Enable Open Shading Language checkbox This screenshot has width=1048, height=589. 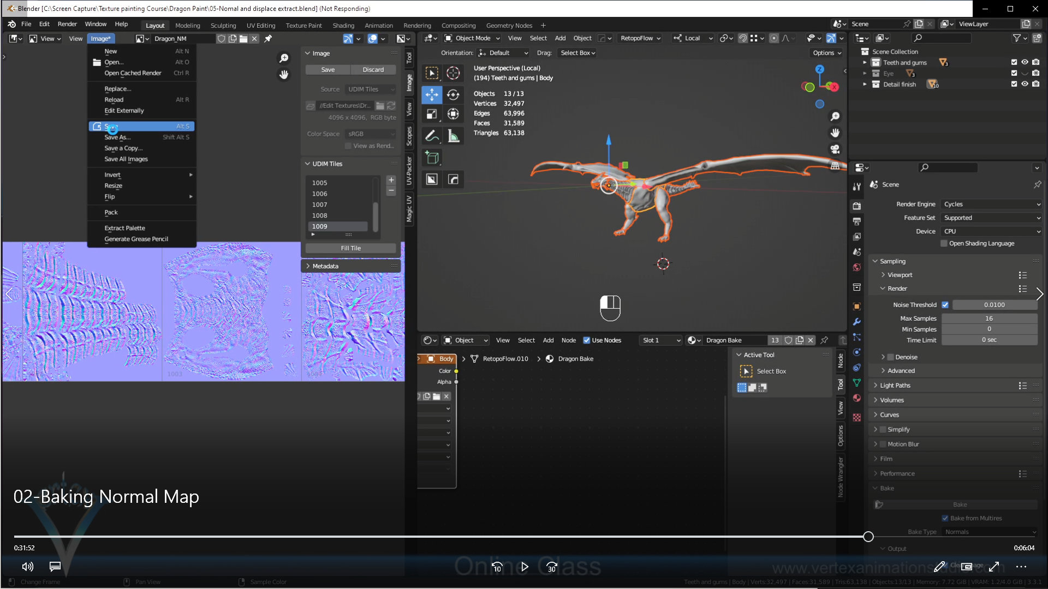coord(944,243)
